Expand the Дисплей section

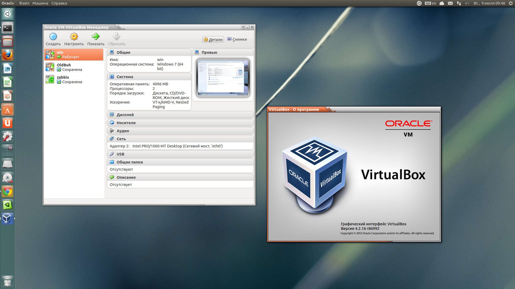[180, 115]
